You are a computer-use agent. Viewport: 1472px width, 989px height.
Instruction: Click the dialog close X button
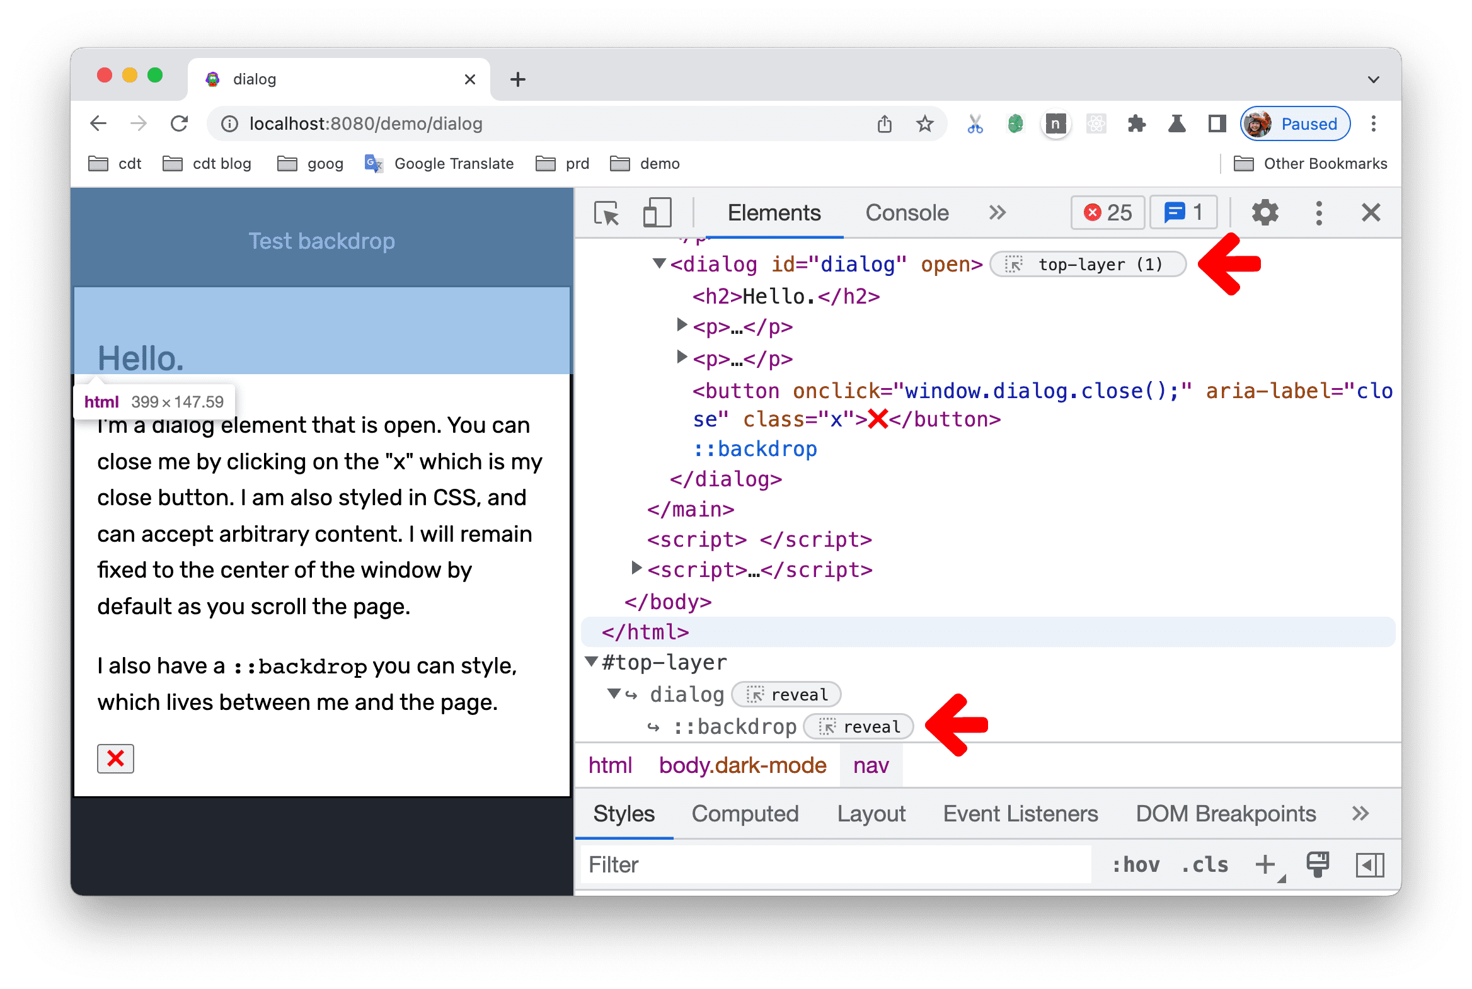[116, 758]
